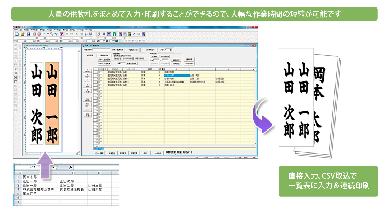Click the Open folder icon
The width and height of the screenshot is (382, 216).
point(22,34)
